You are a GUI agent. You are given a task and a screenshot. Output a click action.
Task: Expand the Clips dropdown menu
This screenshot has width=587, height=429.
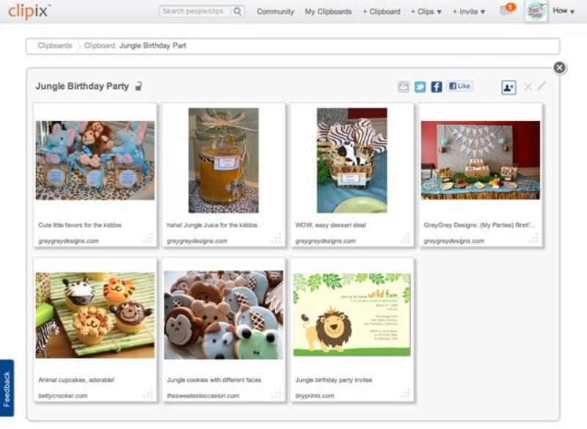tap(426, 12)
